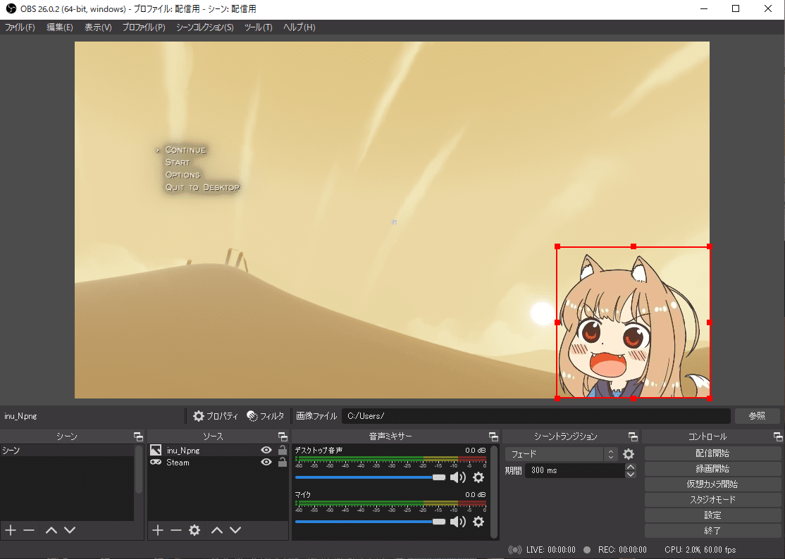
Task: Open マイク settings gear
Action: pyautogui.click(x=478, y=522)
